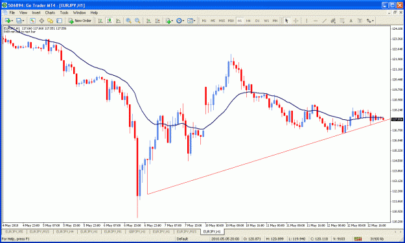Click the New Order button
405x243 pixels.
pos(80,21)
